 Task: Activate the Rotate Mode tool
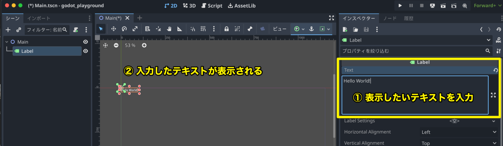click(x=124, y=29)
